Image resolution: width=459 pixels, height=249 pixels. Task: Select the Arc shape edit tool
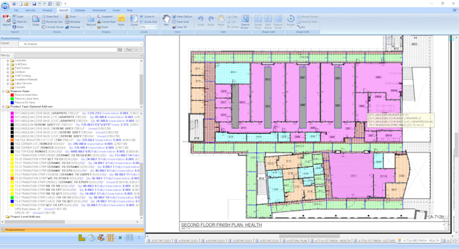pos(301,27)
